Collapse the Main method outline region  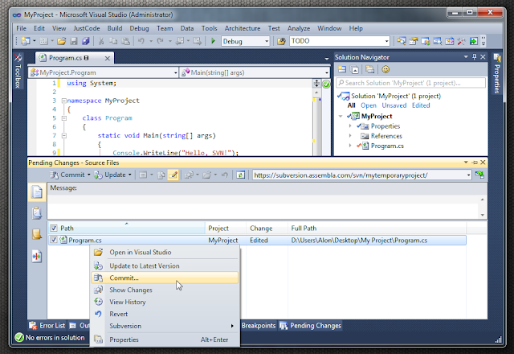(64, 136)
